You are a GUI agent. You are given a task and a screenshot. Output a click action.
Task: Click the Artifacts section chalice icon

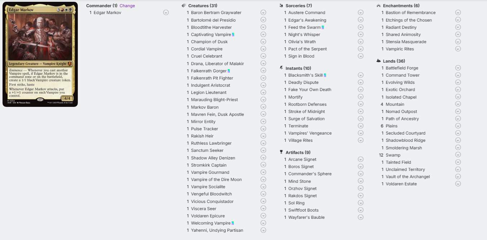point(281,152)
